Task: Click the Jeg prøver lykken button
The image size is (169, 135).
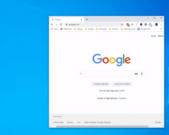Action: 122,84
